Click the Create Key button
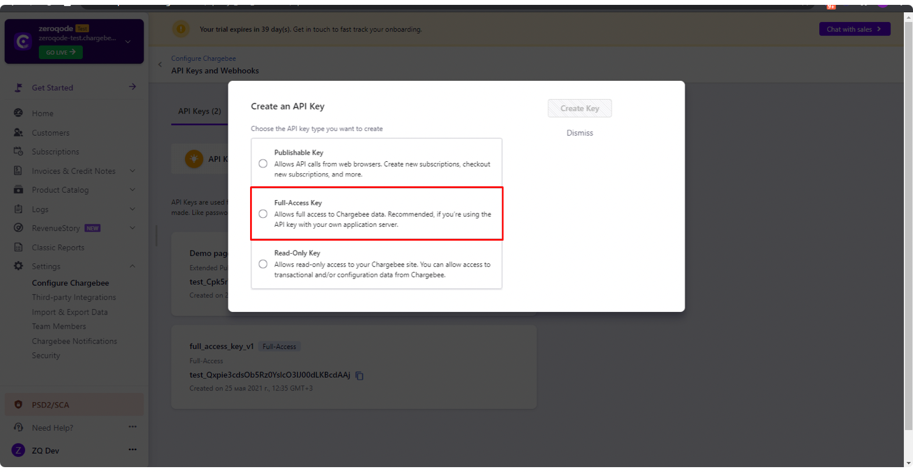Viewport: 913px width, 472px height. point(579,108)
